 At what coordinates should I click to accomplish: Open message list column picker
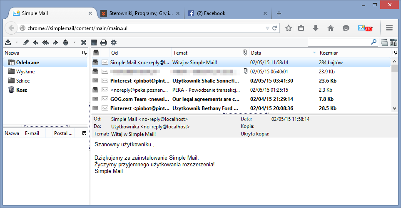click(x=395, y=53)
